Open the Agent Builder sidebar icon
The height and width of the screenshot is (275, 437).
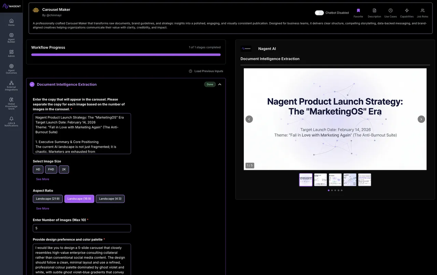11,35
